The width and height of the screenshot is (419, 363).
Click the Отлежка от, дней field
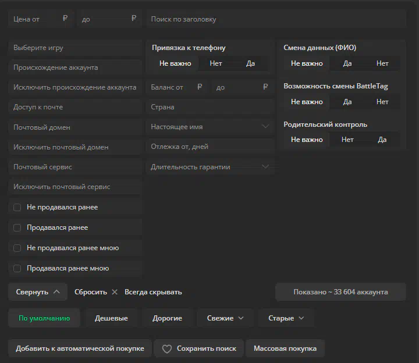210,147
